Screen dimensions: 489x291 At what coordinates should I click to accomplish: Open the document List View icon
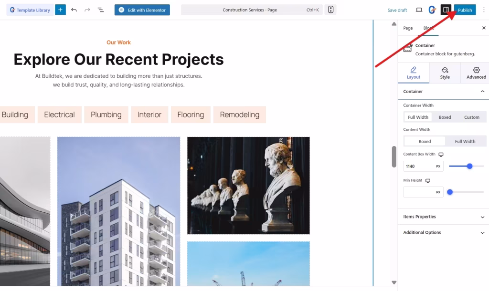101,10
